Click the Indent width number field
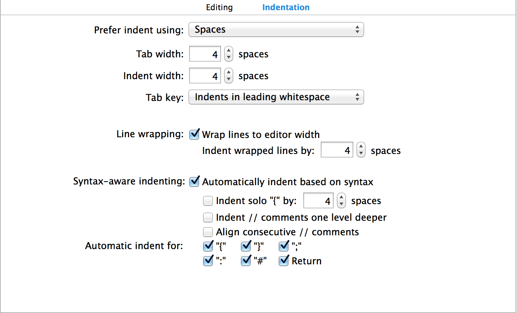The width and height of the screenshot is (517, 313). pos(205,76)
